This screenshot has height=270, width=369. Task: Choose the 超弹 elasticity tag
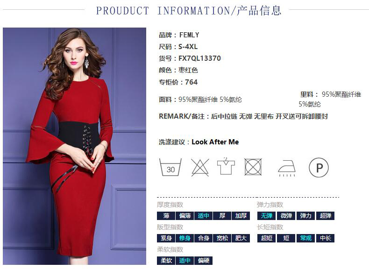click(x=326, y=216)
